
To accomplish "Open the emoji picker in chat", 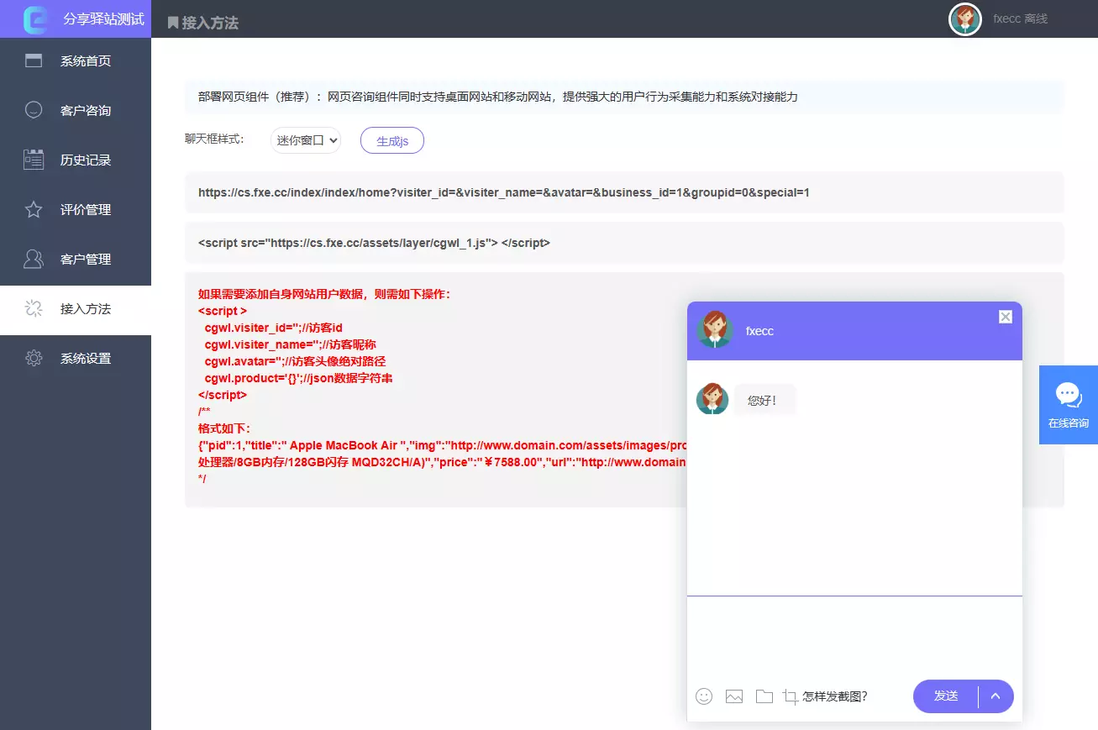I will [704, 696].
